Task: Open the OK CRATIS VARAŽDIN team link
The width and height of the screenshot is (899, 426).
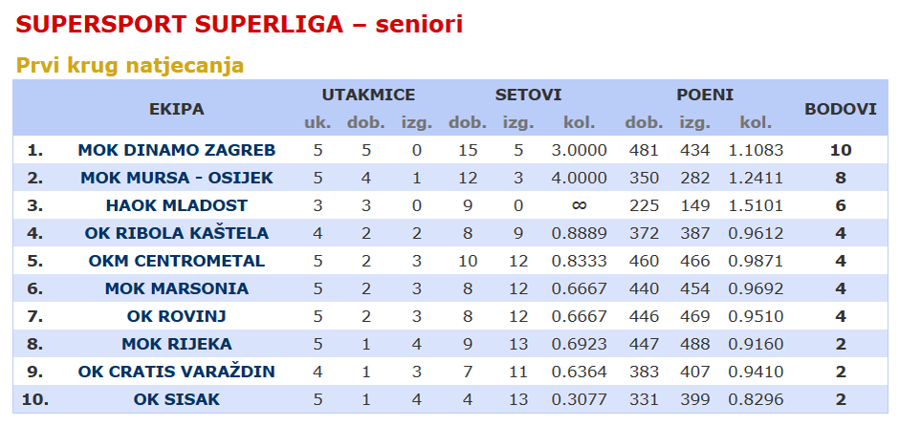Action: coord(177,372)
